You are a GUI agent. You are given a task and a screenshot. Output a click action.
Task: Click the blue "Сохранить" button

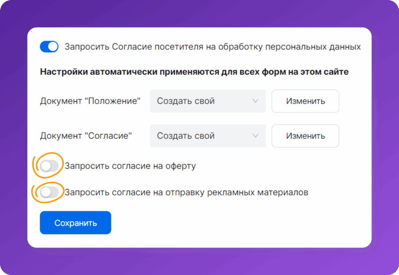point(75,223)
